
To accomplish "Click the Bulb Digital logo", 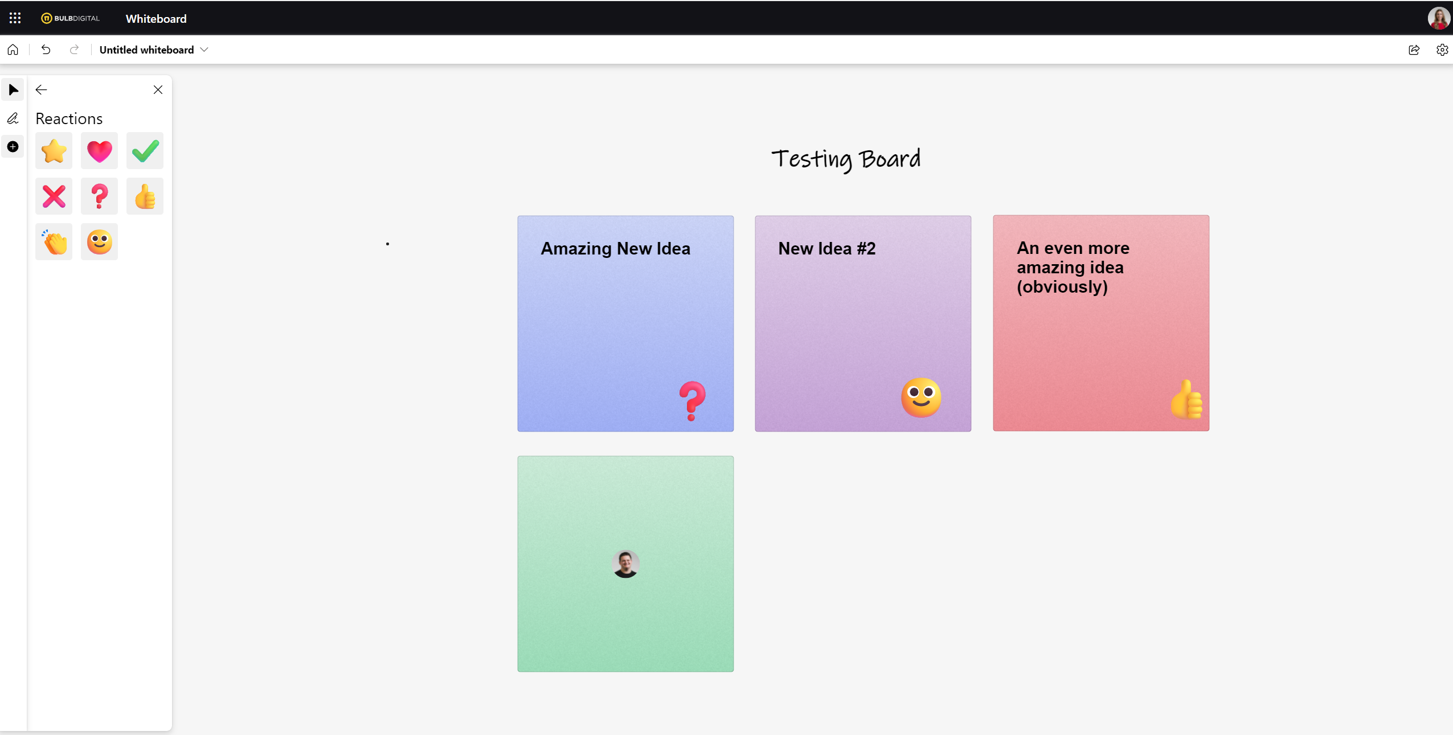I will [70, 18].
